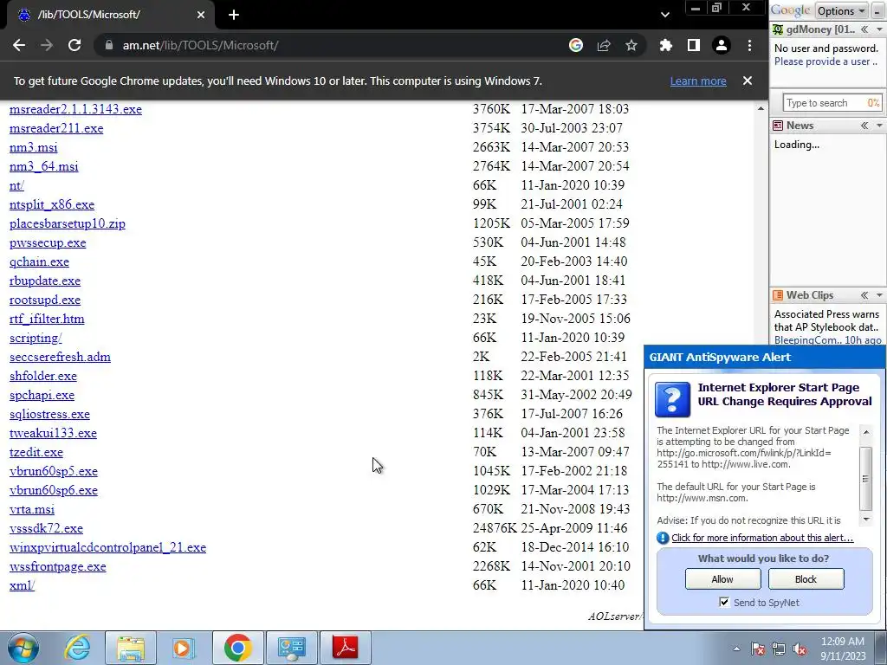Screen dimensions: 887x665
Task: Dismiss the Chrome update notification bar
Action: 748,81
